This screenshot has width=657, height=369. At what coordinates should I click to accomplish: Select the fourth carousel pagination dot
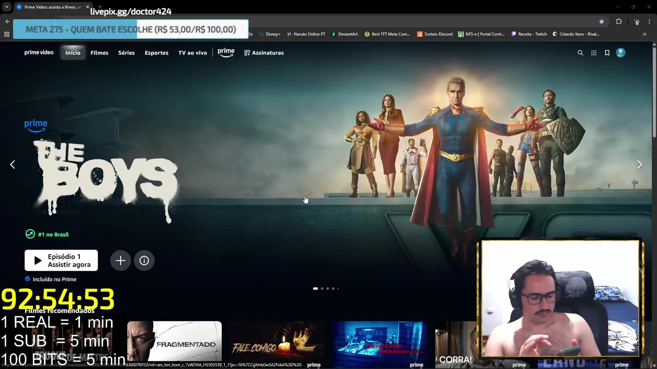coord(333,289)
